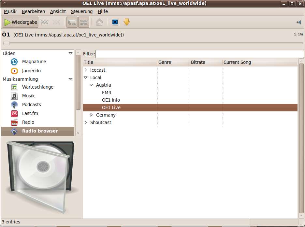Select Jamendo label in sidebar
Image resolution: width=305 pixels, height=227 pixels.
(31, 71)
